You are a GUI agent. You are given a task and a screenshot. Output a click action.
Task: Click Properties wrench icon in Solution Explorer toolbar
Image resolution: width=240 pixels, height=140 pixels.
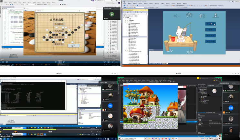[x=142, y=12]
